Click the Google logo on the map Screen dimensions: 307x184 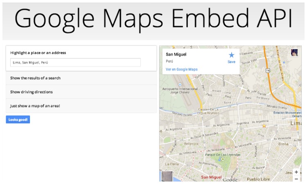click(230, 180)
